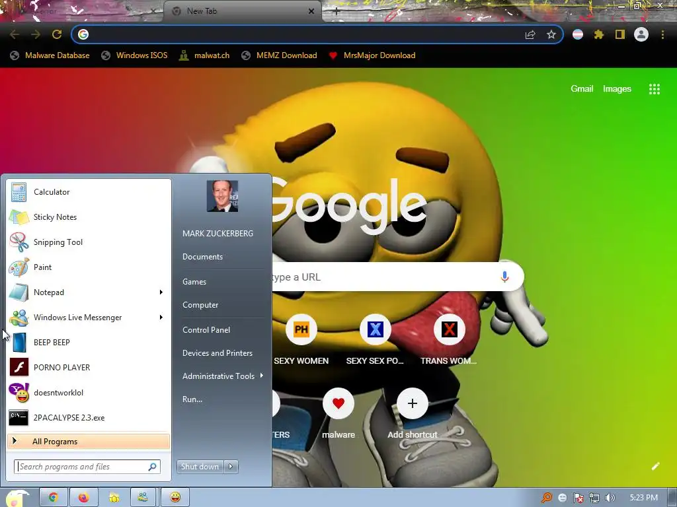Toggle the Chrome side panel icon
The height and width of the screenshot is (507, 677).
click(620, 34)
